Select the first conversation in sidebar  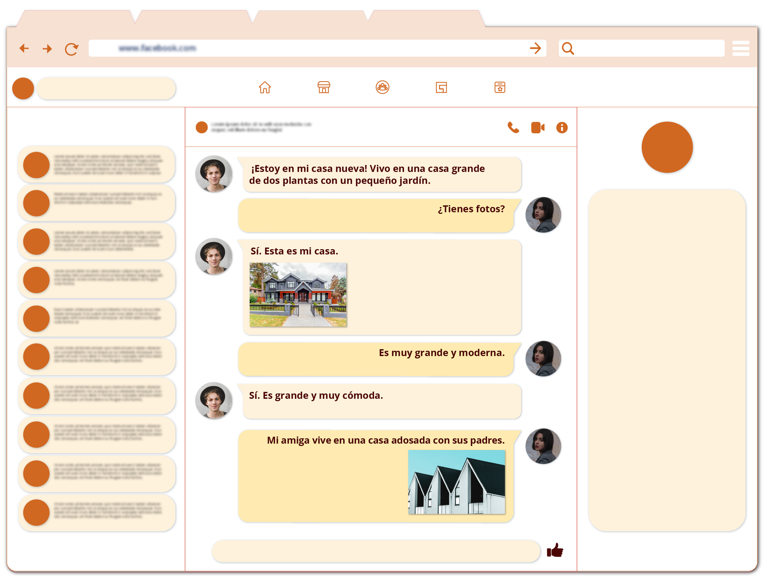point(97,164)
